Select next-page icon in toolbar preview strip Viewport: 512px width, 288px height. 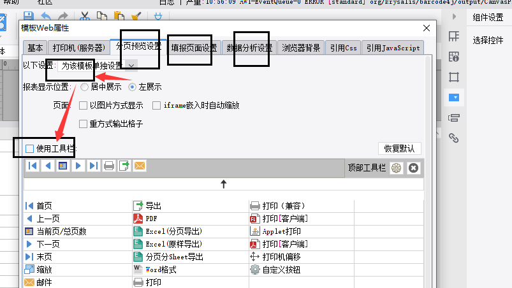78,166
